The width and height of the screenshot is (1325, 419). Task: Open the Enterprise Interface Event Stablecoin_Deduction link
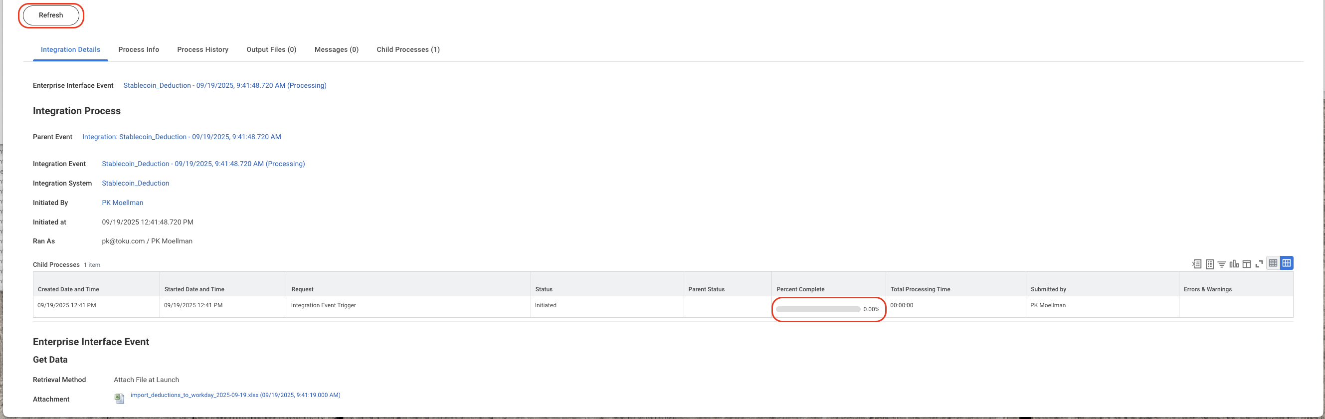(225, 85)
